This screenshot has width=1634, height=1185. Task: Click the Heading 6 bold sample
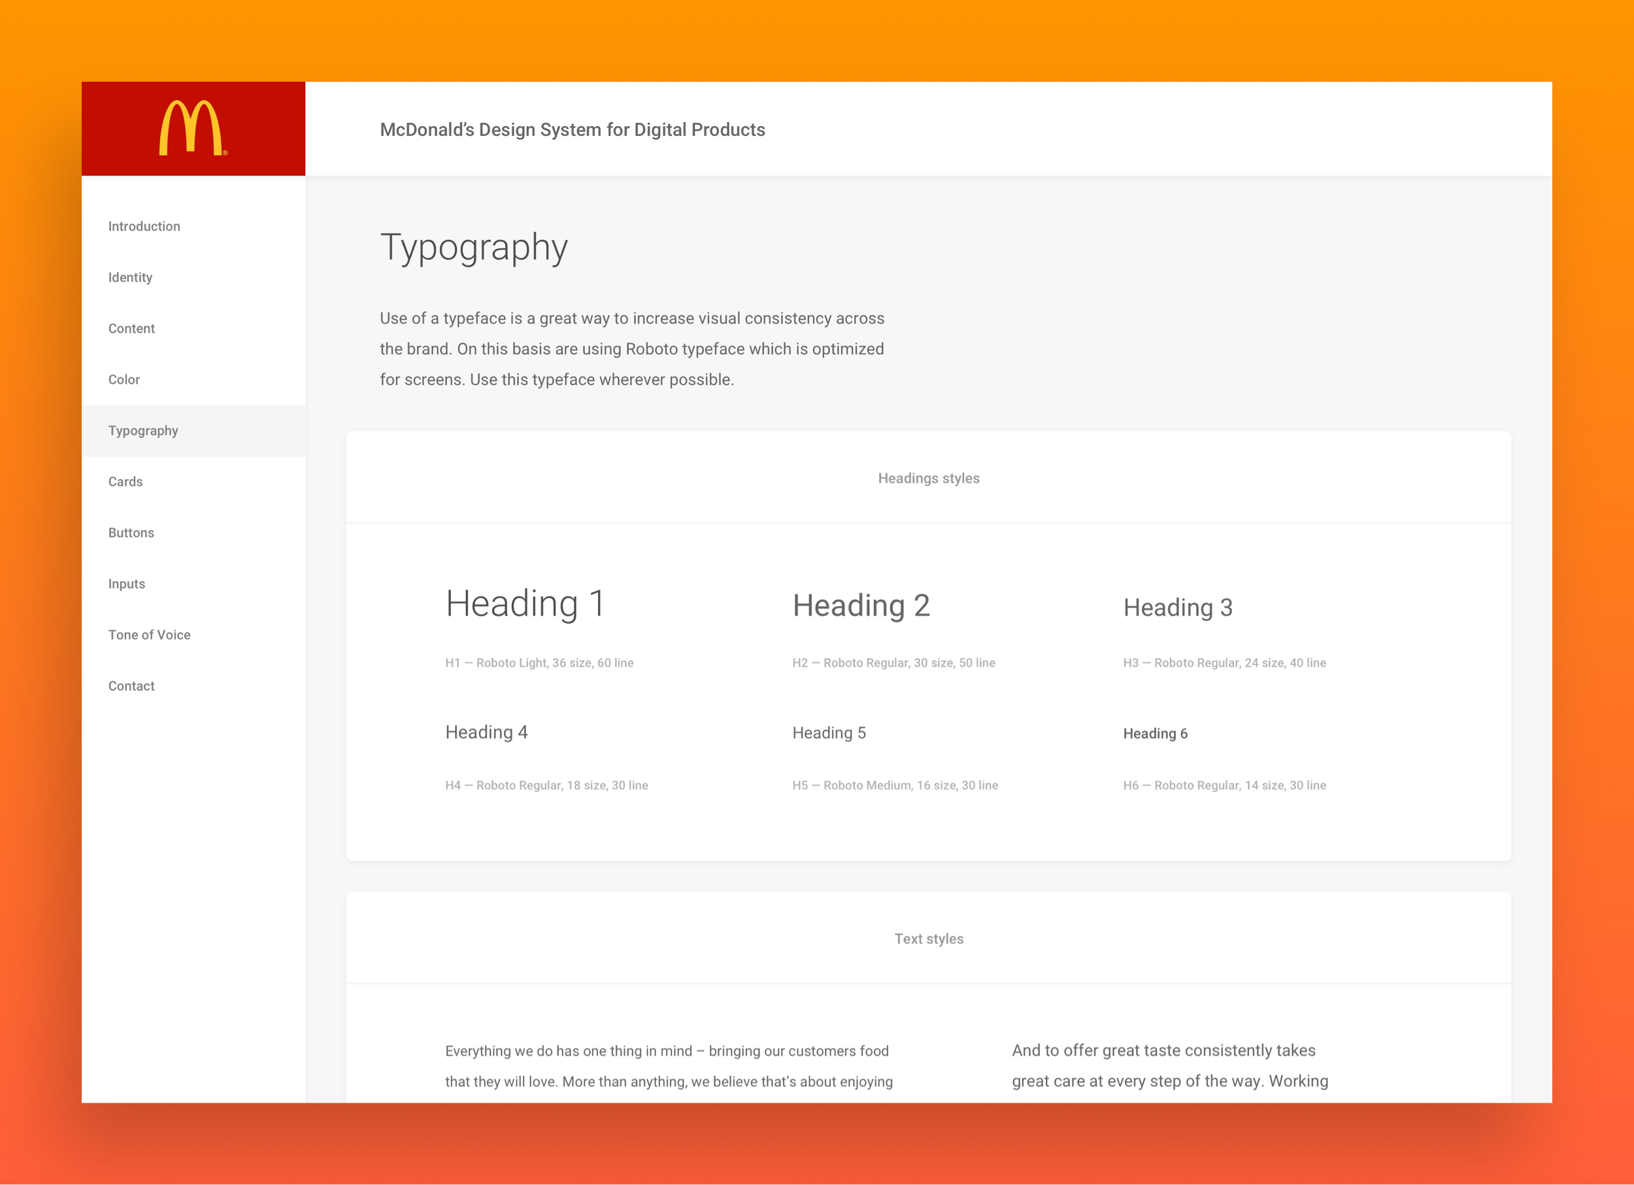(x=1155, y=733)
